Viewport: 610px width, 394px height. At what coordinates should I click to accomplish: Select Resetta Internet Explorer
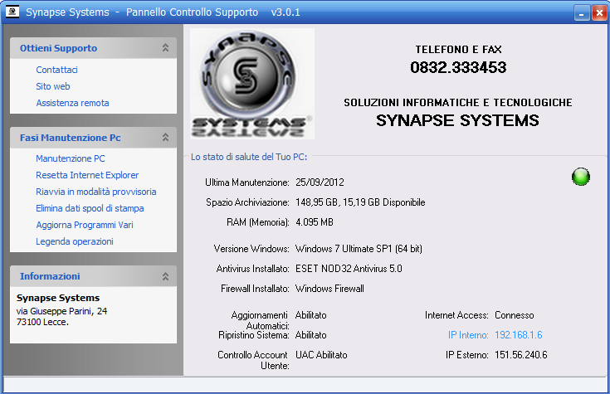tap(87, 175)
